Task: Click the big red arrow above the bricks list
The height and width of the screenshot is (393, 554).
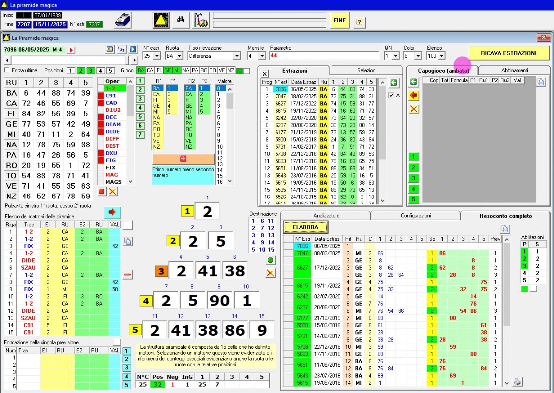Action: [112, 213]
